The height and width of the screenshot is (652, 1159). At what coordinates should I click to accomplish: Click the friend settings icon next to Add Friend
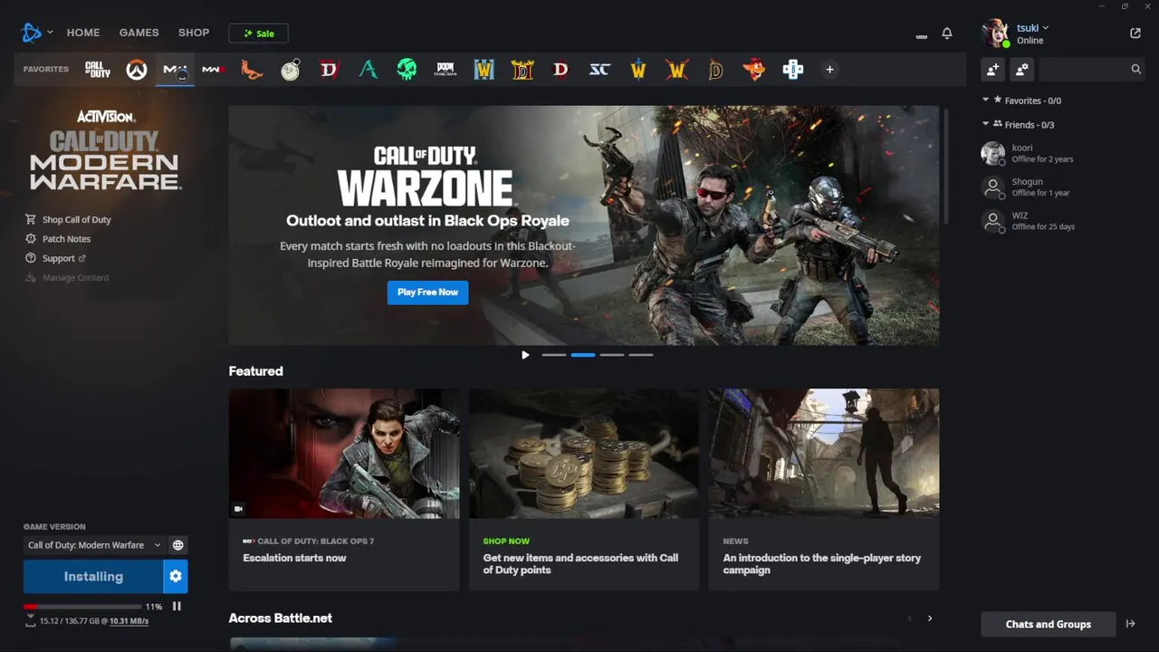click(1021, 69)
